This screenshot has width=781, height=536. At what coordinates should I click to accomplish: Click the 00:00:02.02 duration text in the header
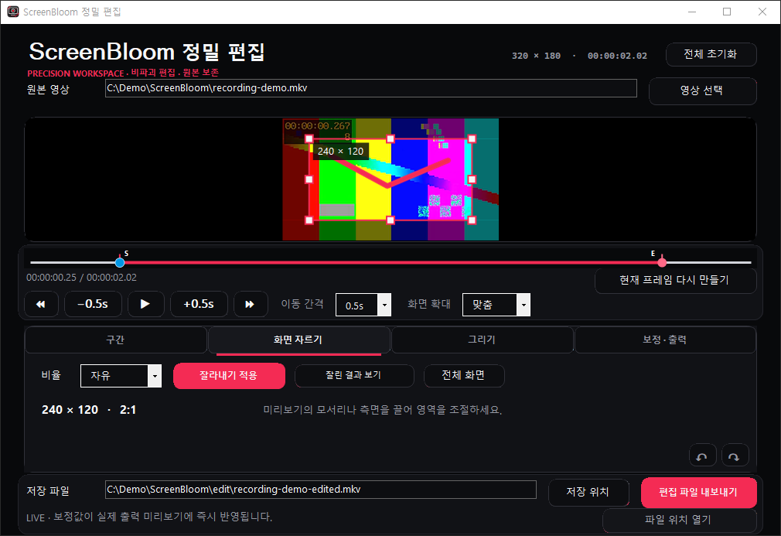click(617, 56)
